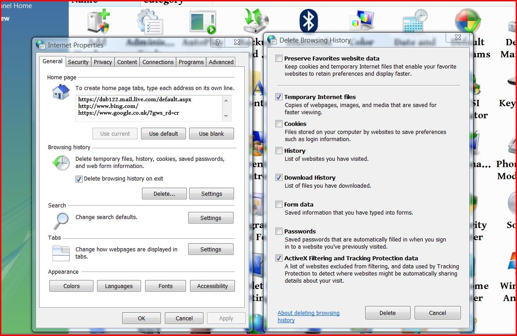Open Date and Time icon in Control Panel
Viewport: 517px width, 336px height.
coord(415,20)
